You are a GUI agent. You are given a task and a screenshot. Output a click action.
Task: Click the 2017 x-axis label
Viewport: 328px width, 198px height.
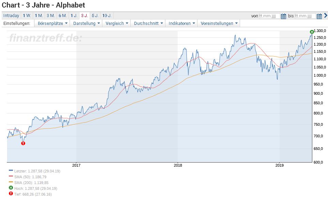(76, 165)
